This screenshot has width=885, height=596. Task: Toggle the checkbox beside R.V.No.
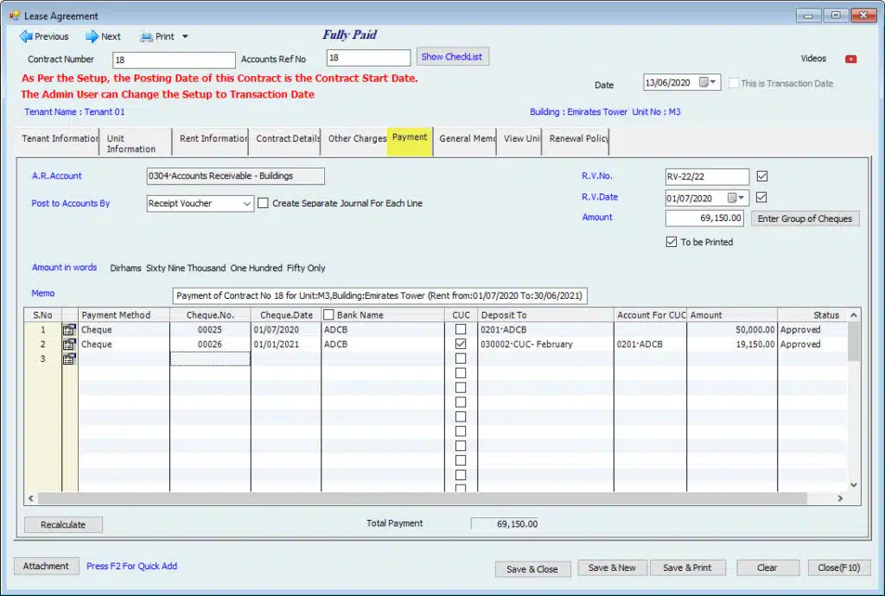click(762, 176)
